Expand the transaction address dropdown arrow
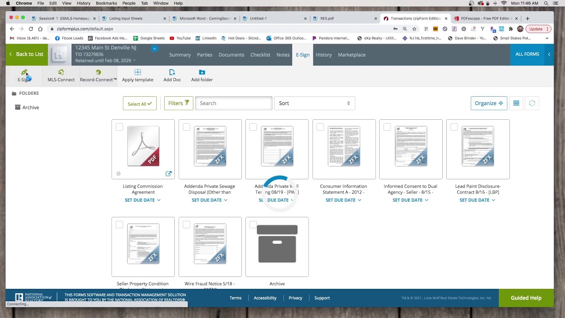Image resolution: width=565 pixels, height=318 pixels. (154, 48)
